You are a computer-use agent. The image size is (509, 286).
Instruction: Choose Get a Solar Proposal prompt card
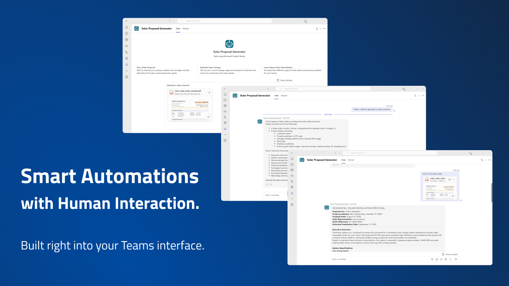(x=166, y=71)
